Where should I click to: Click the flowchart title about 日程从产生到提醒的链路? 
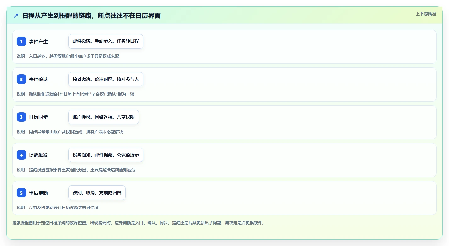(x=91, y=15)
